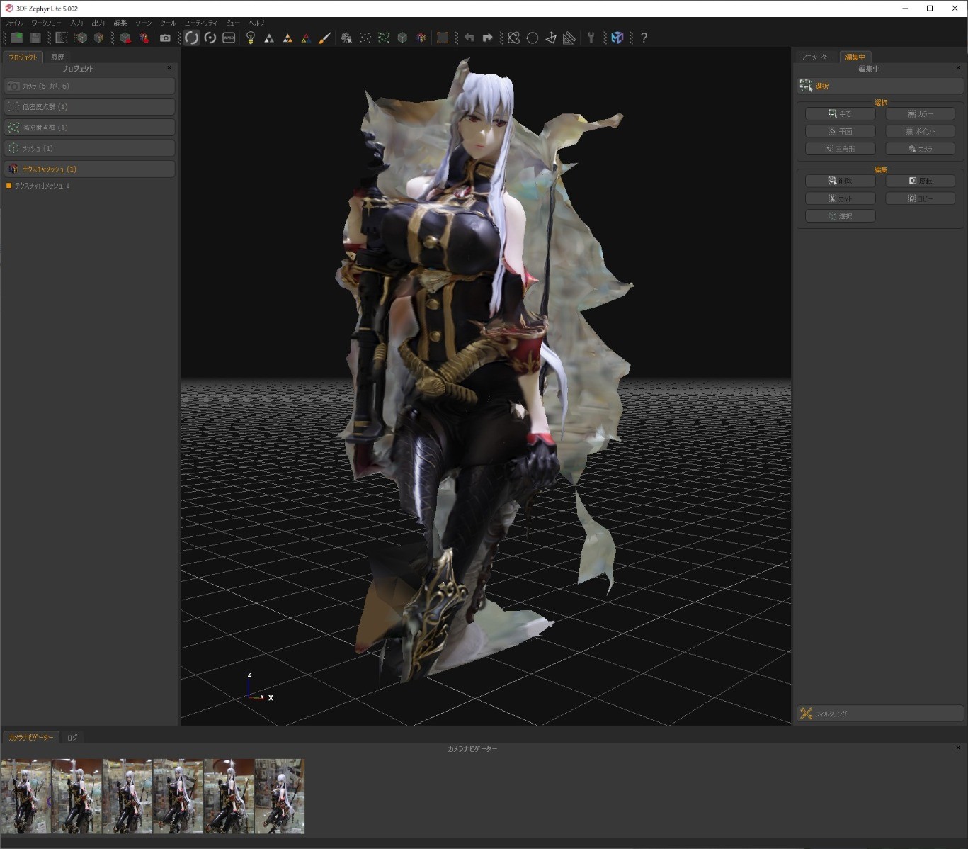This screenshot has height=849, width=968.
Task: Click the white triangles render-mode icon
Action: coord(269,38)
